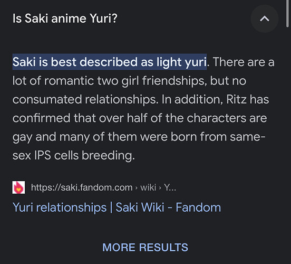Click the 'Is Saki anime Yuri?' question heading
Screen dimensions: 291x264
point(65,18)
